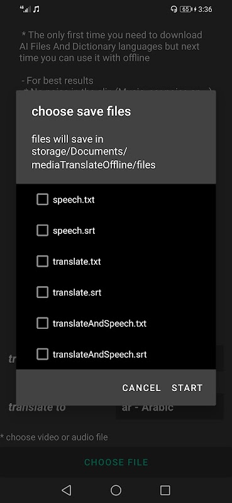This screenshot has width=232, height=503.
Task: Tap the Android back navigation icon
Action: (66, 490)
